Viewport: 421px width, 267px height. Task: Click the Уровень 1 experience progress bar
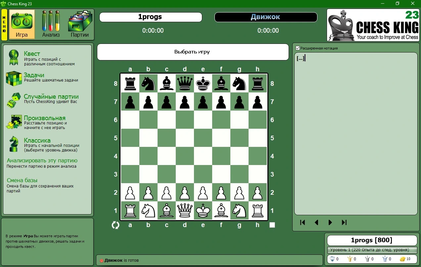point(372,250)
